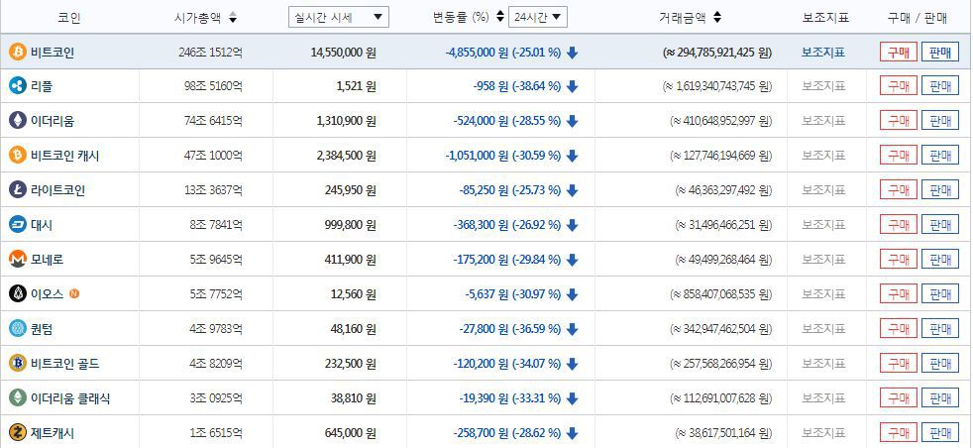This screenshot has height=448, width=973.
Task: Click 판매 button for 퀀텀
Action: pyautogui.click(x=940, y=328)
